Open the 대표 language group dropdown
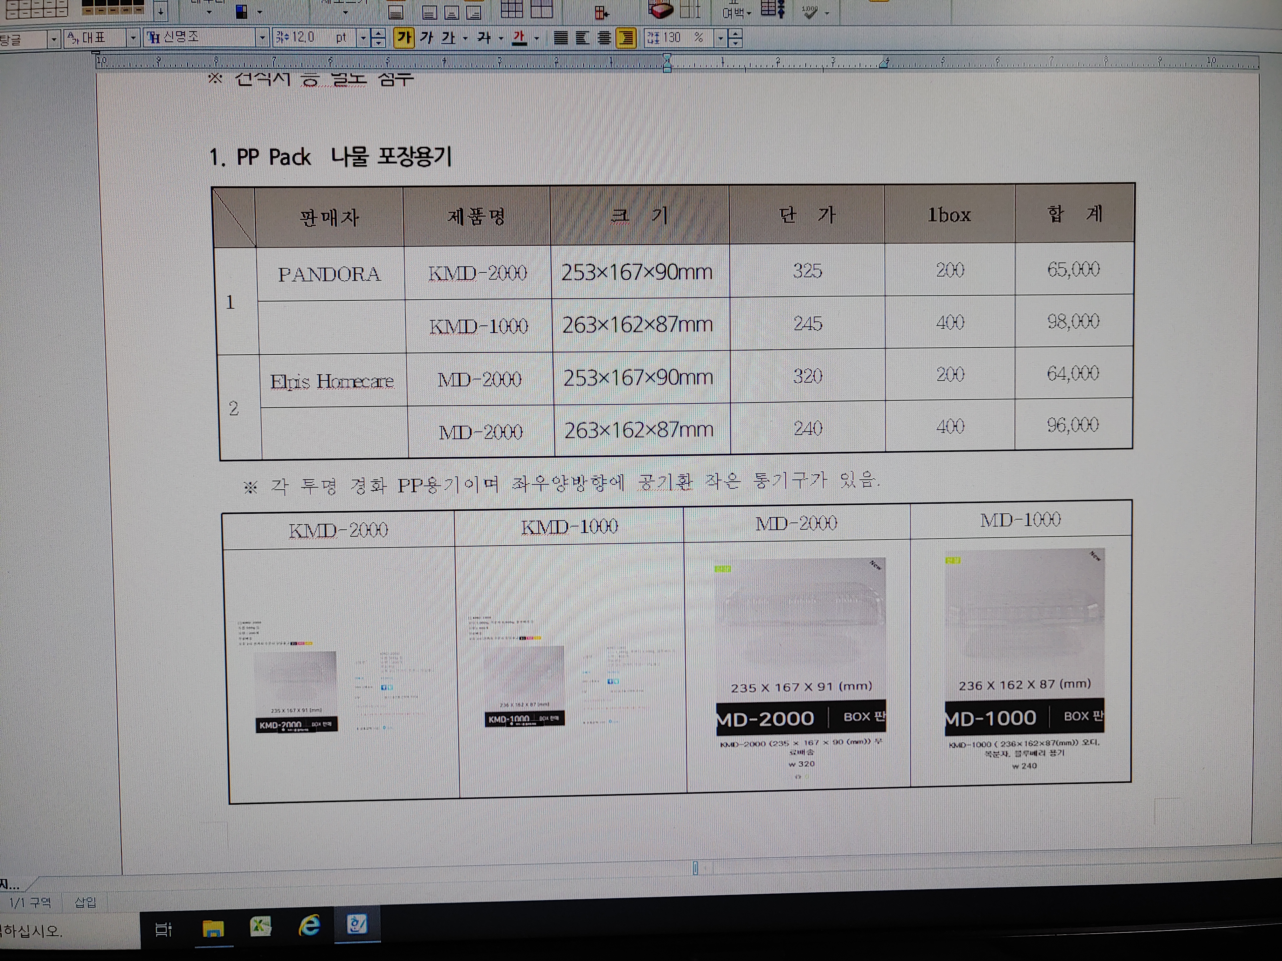 pos(133,38)
